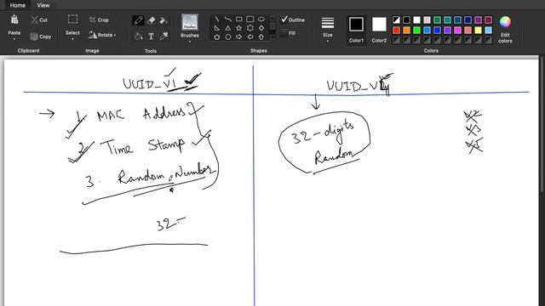Screen dimensions: 545x306
Task: Copy the current selection
Action: (x=41, y=37)
